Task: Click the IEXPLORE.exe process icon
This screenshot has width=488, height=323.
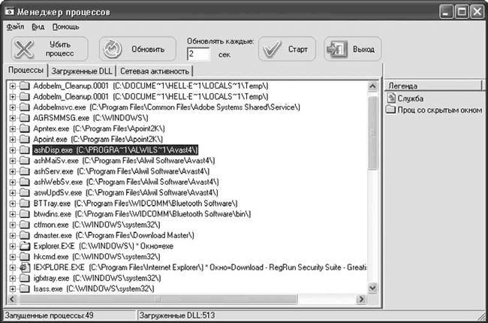Action: pyautogui.click(x=25, y=267)
